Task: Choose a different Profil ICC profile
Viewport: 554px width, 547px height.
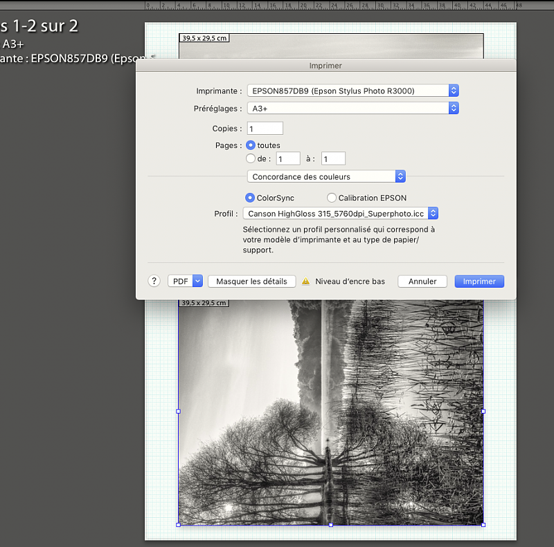Action: click(341, 214)
